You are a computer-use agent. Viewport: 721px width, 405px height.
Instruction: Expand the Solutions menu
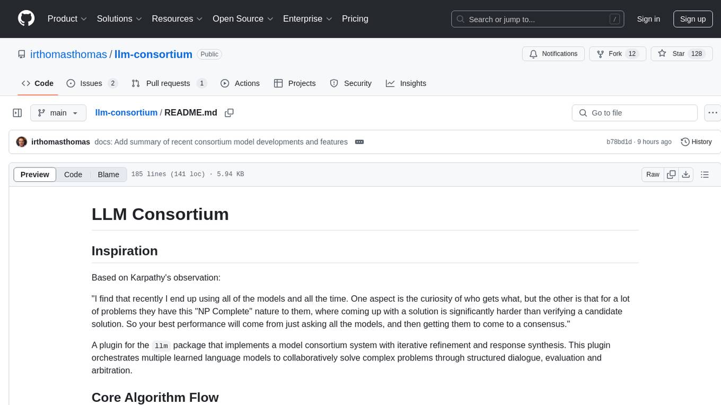pyautogui.click(x=119, y=19)
